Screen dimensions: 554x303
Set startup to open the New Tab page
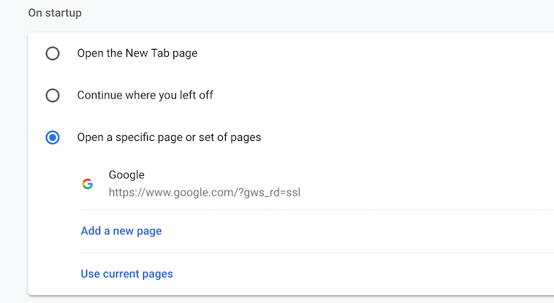click(53, 53)
